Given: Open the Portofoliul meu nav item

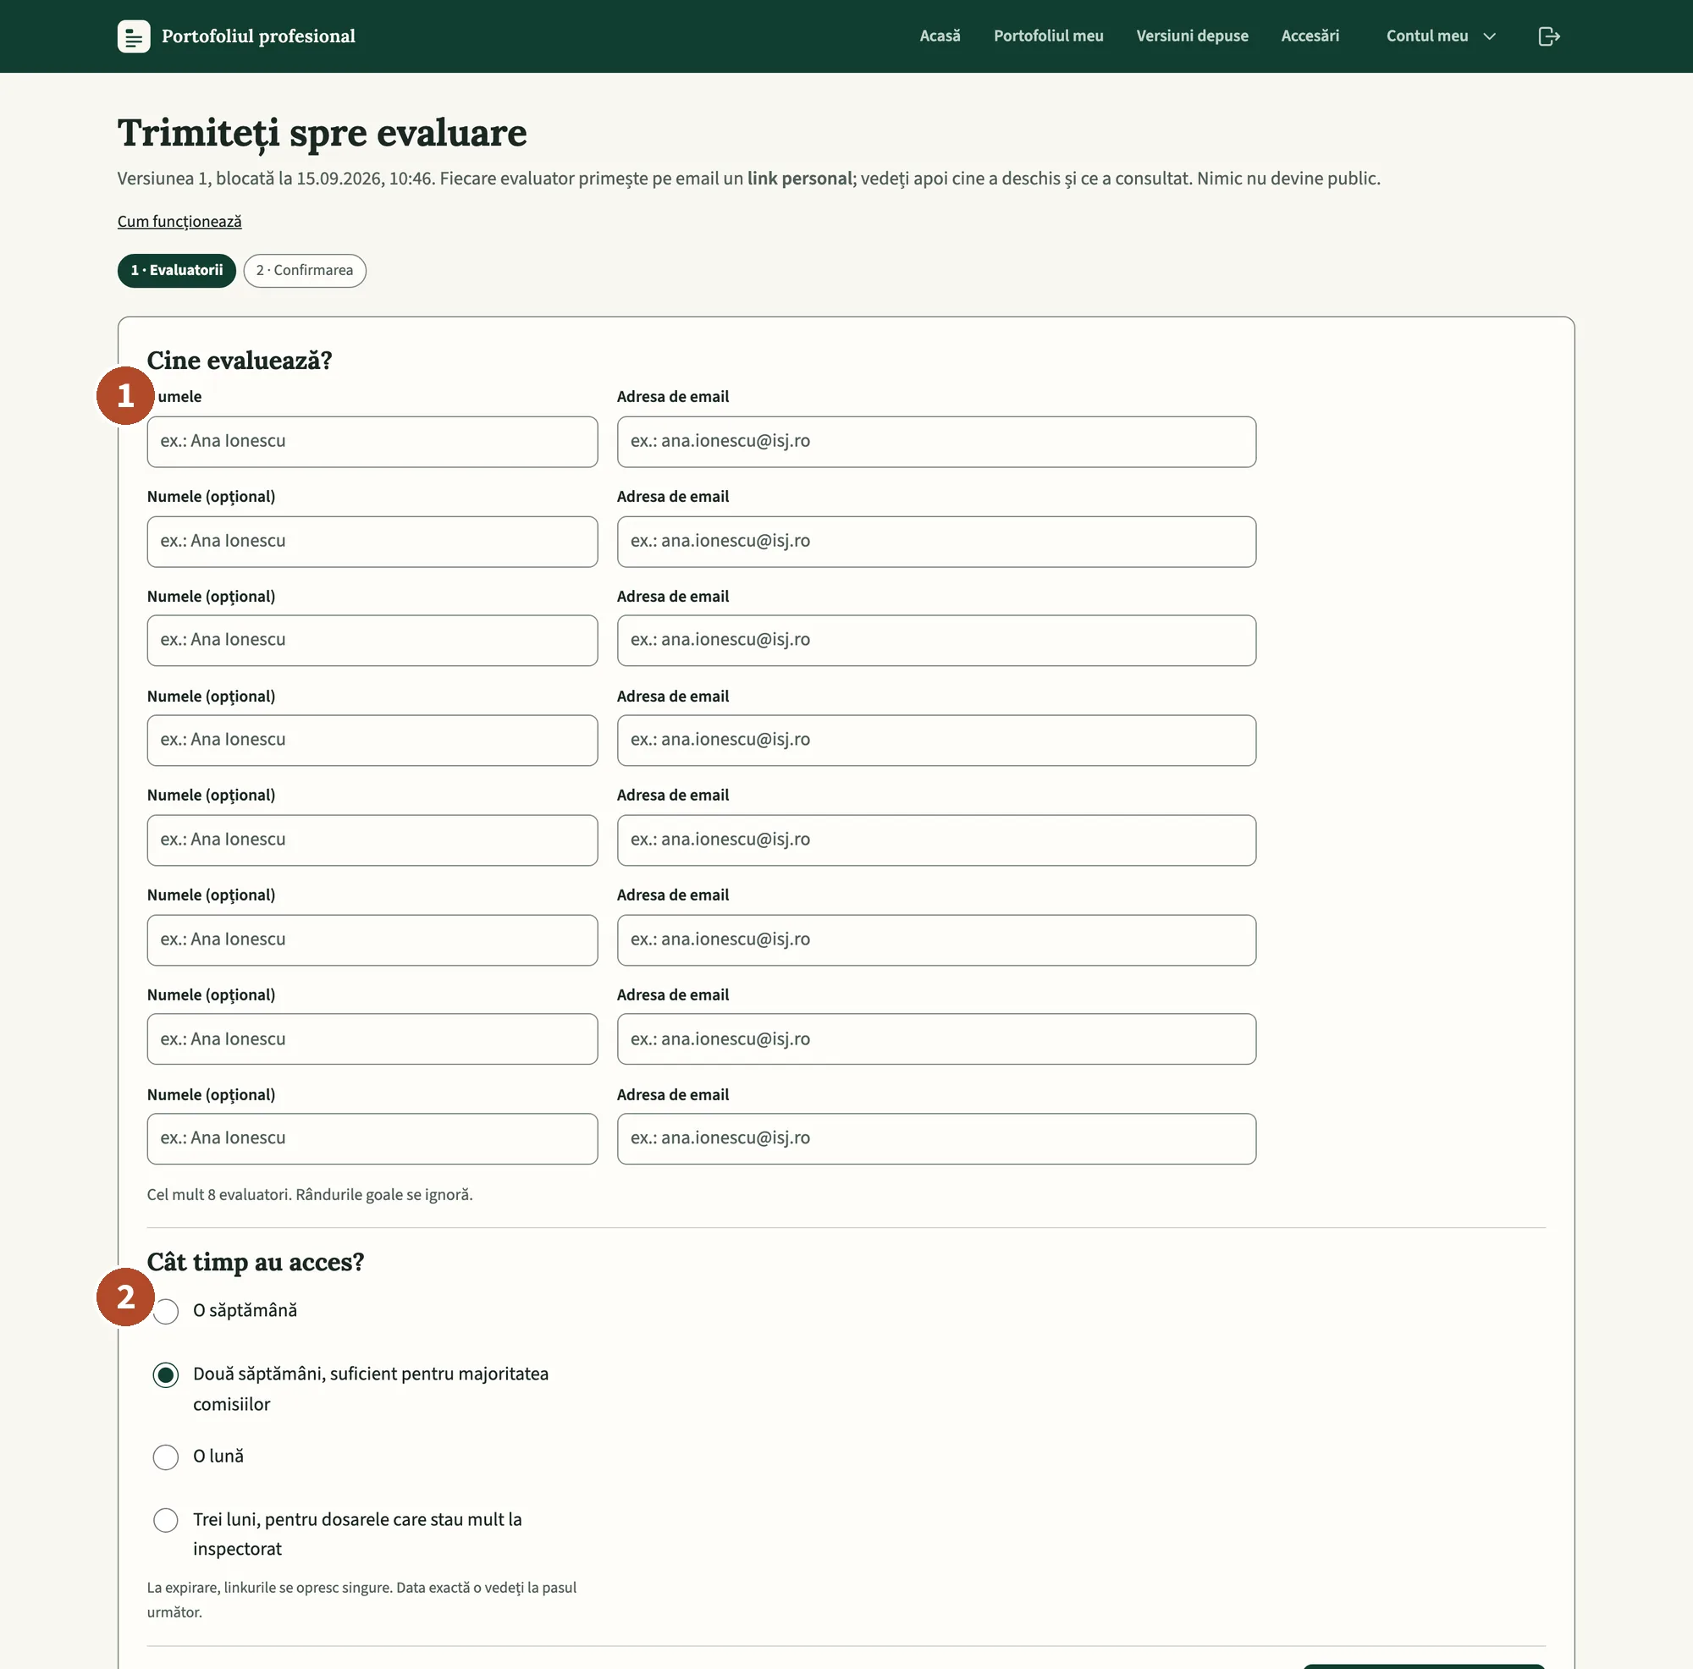Looking at the screenshot, I should pos(1048,36).
